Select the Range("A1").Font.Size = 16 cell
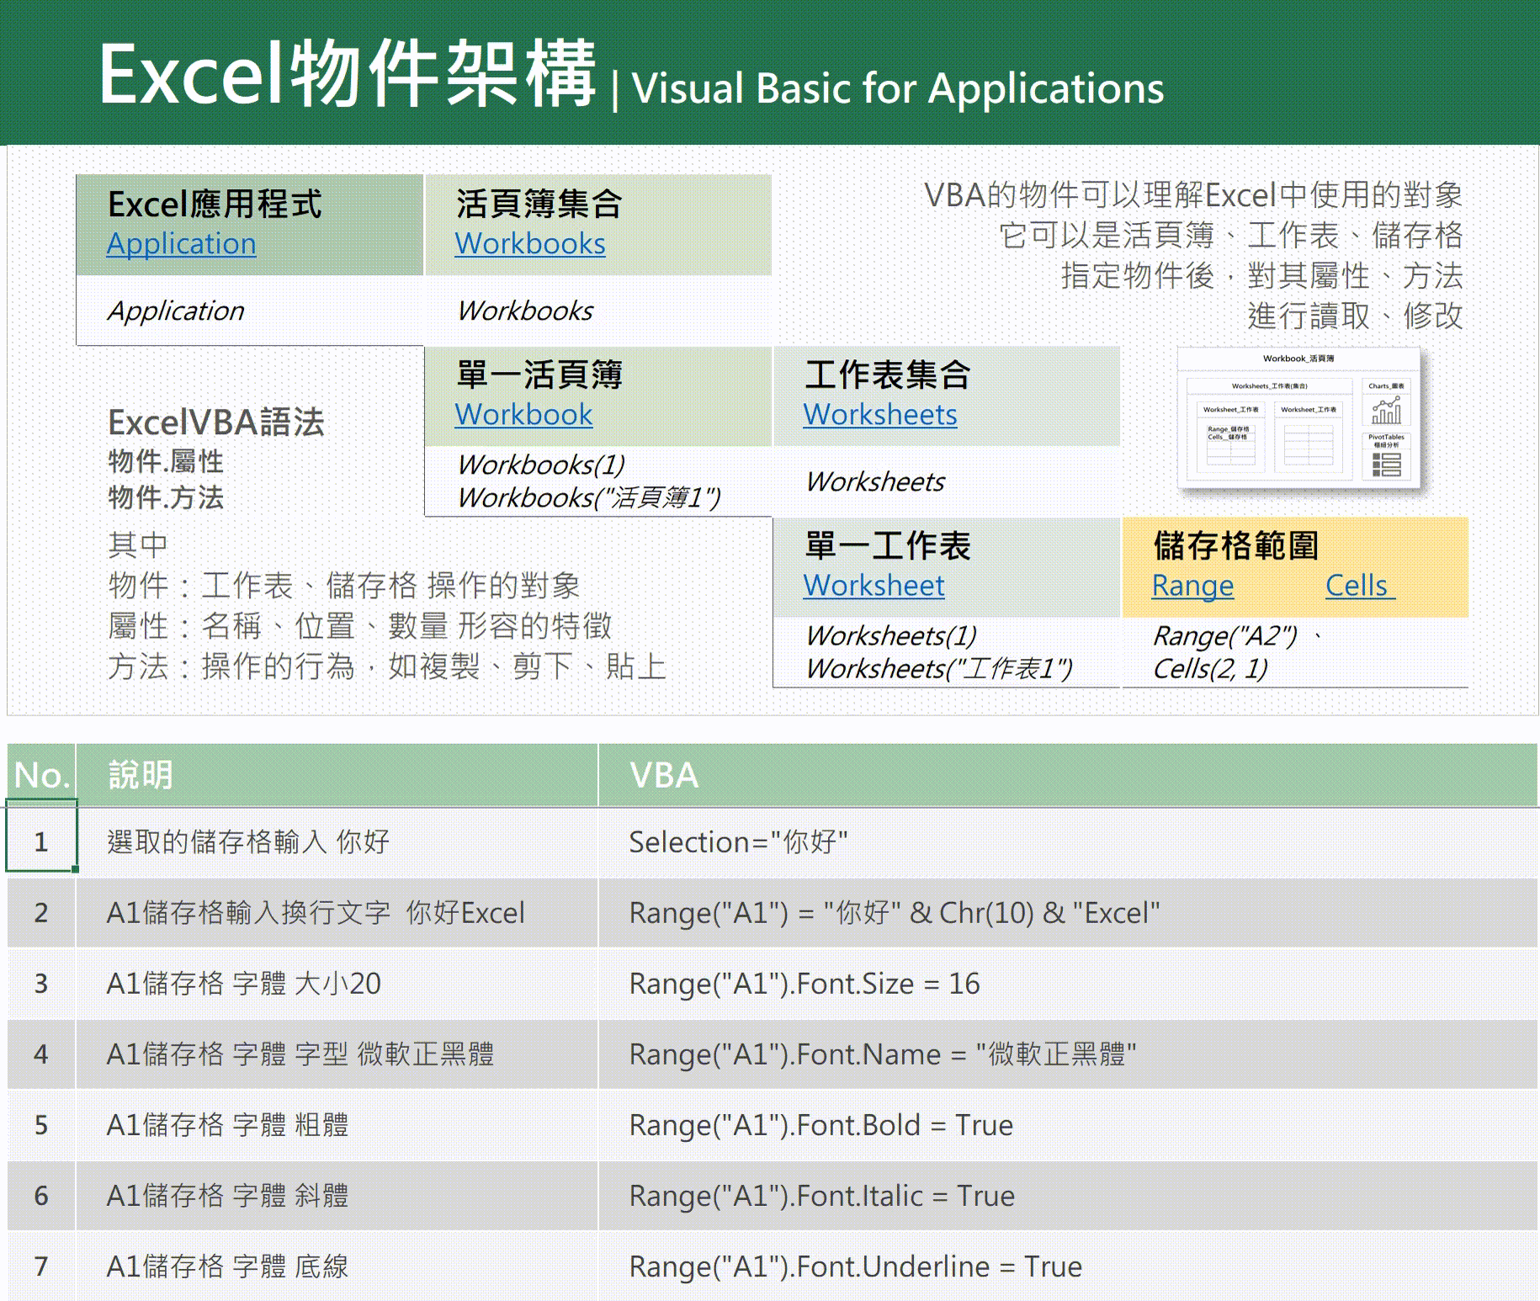This screenshot has height=1301, width=1540. click(1067, 984)
